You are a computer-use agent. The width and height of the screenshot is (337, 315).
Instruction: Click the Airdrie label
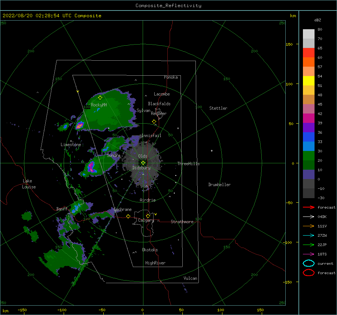pyautogui.click(x=148, y=200)
